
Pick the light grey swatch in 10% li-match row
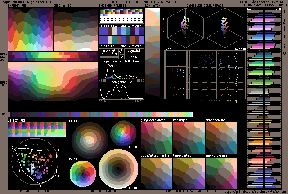pyautogui.click(x=114, y=31)
